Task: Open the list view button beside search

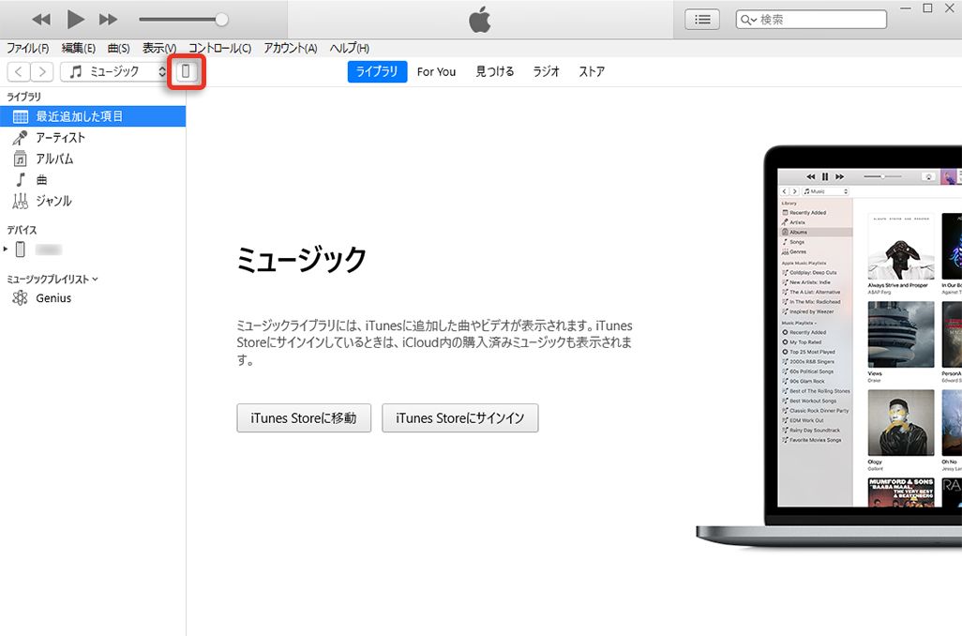Action: pyautogui.click(x=702, y=20)
